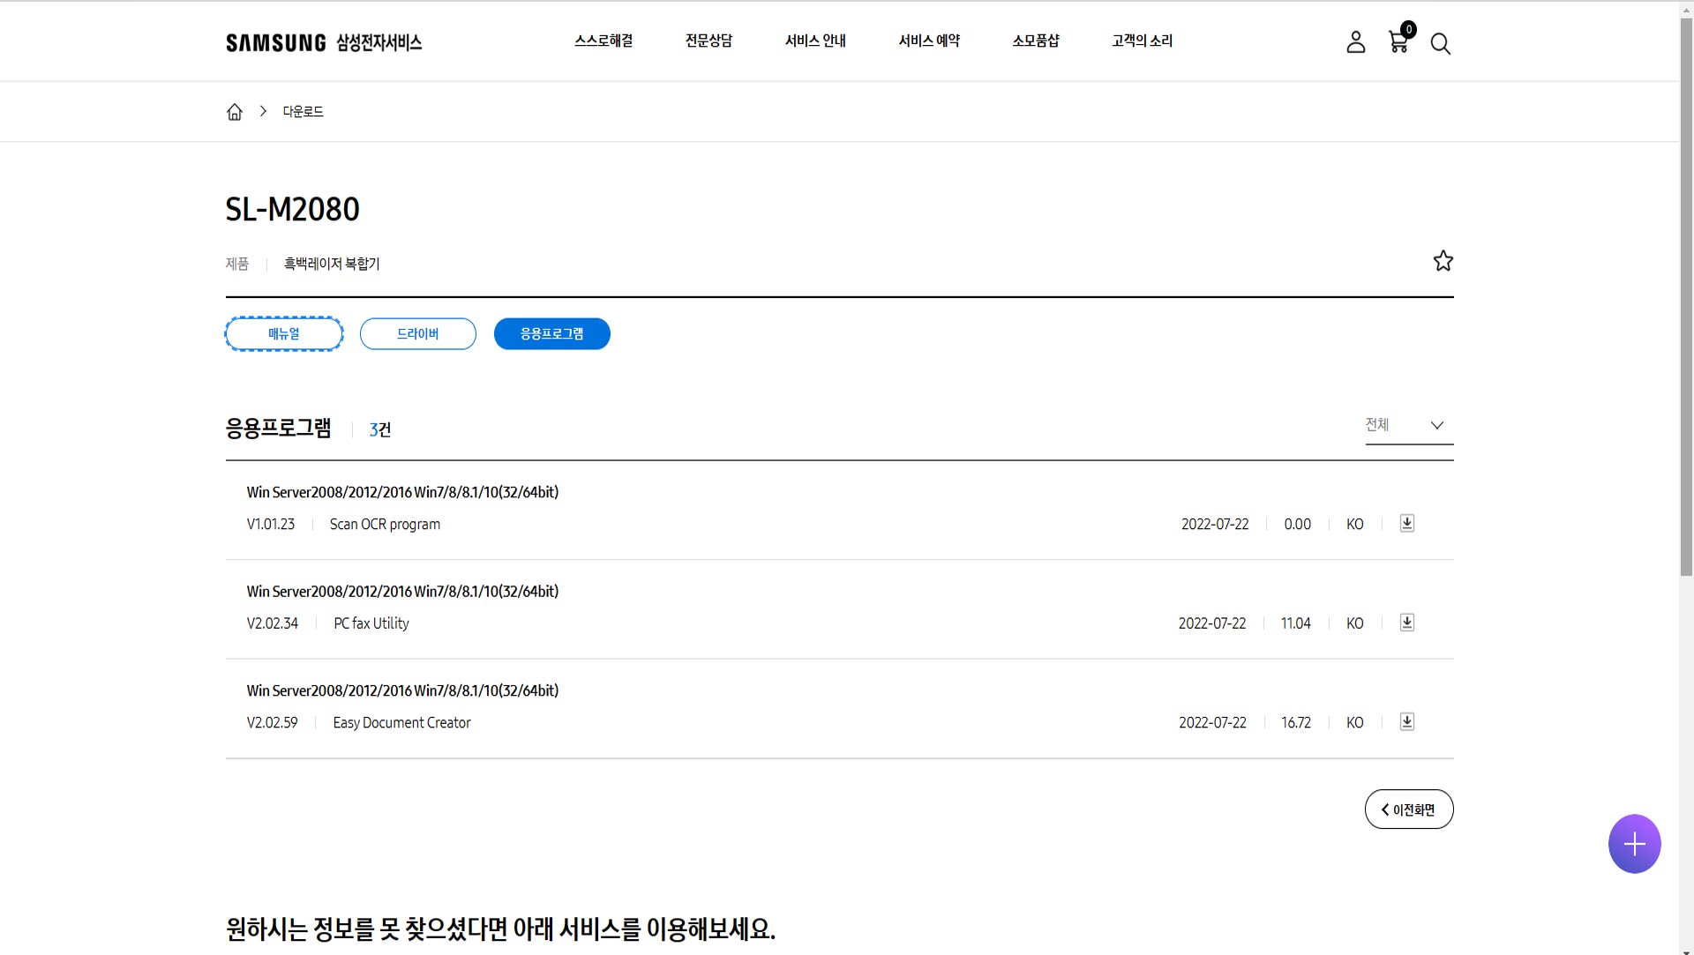The image size is (1694, 955).
Task: Expand the 서비스 안내 menu
Action: pos(815,41)
